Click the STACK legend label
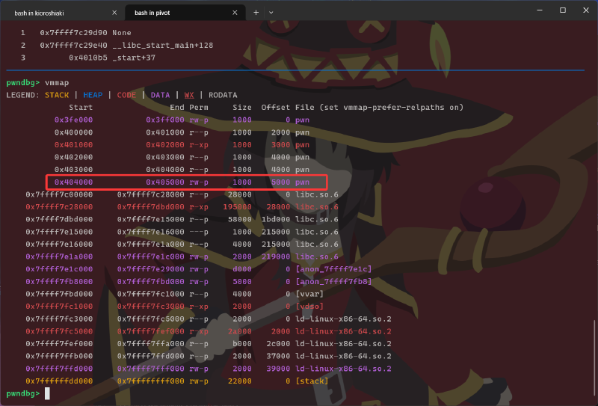 click(57, 95)
